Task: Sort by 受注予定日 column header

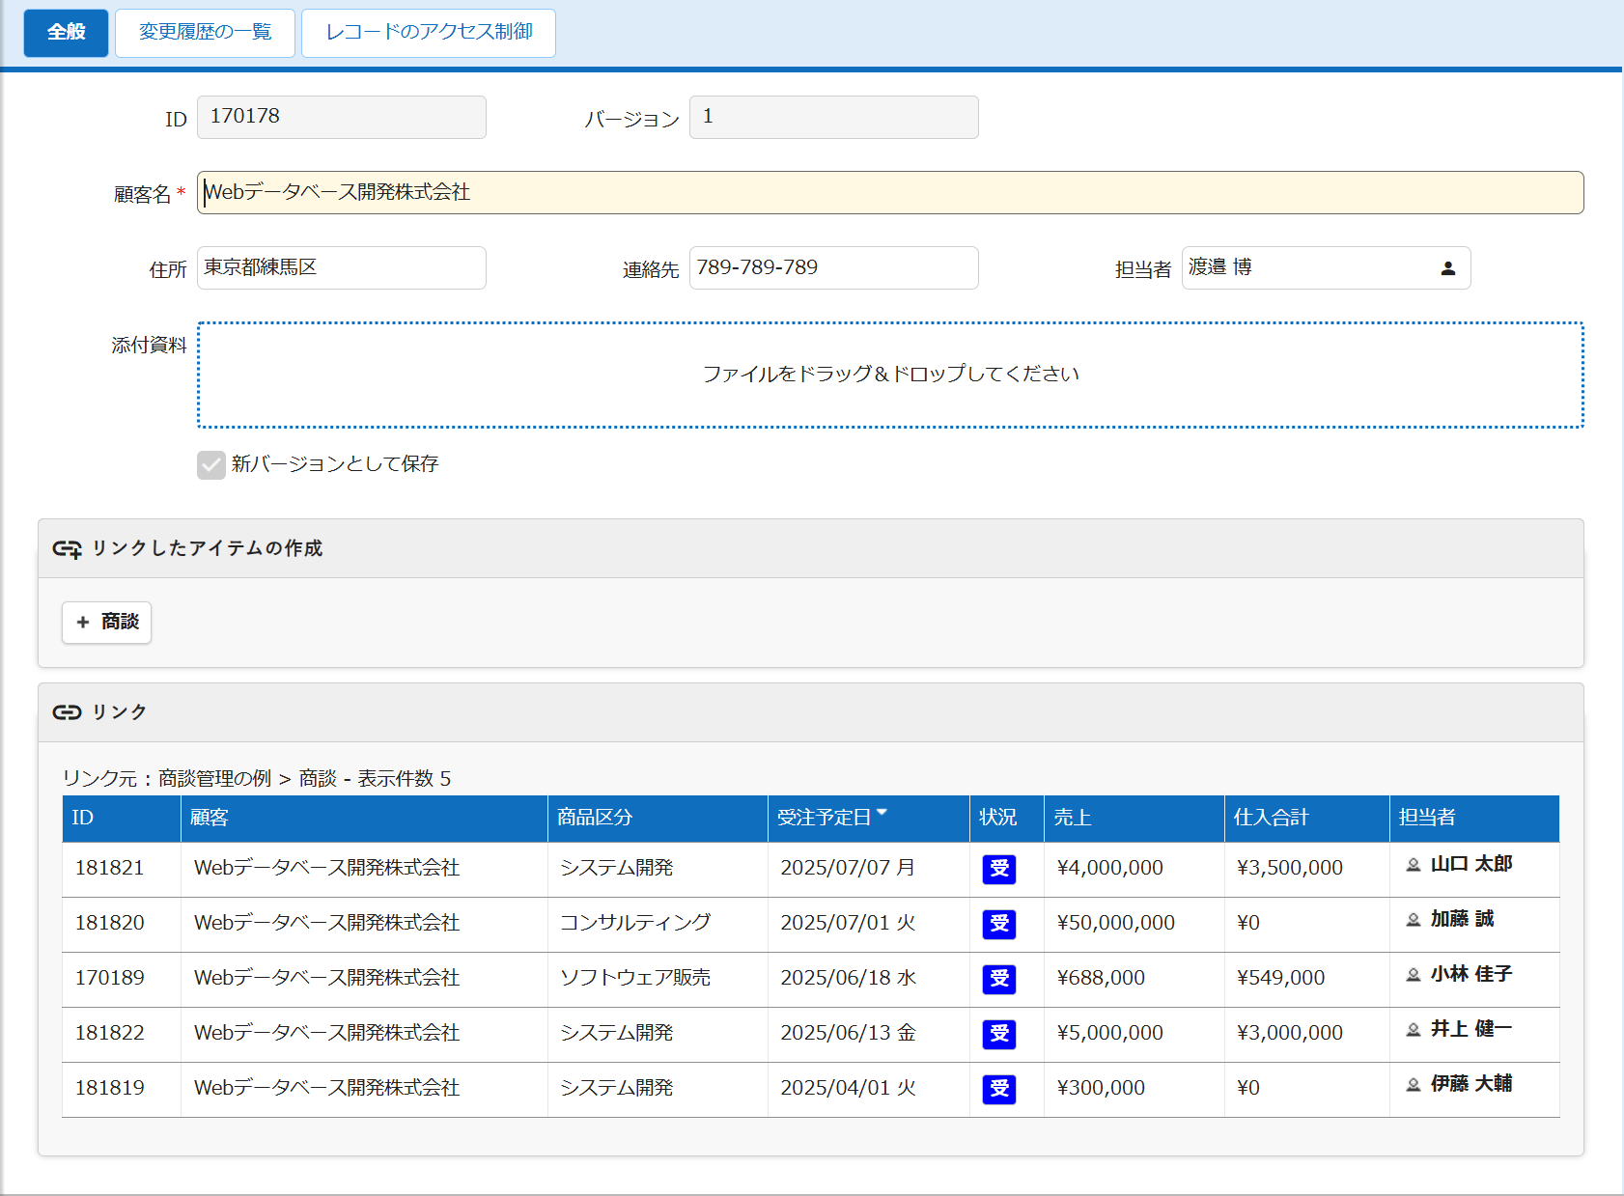Action: [868, 819]
